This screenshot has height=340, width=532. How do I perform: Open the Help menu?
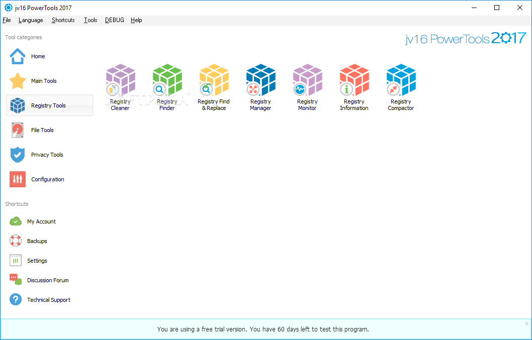pos(136,20)
